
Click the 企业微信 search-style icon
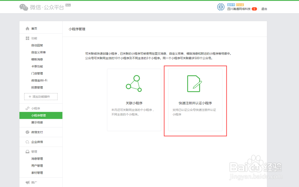(x=27, y=142)
